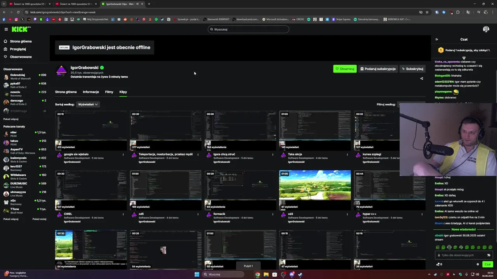Viewport: 497px width, 279px height.
Task: Click the green Czat send button
Action: [488, 264]
